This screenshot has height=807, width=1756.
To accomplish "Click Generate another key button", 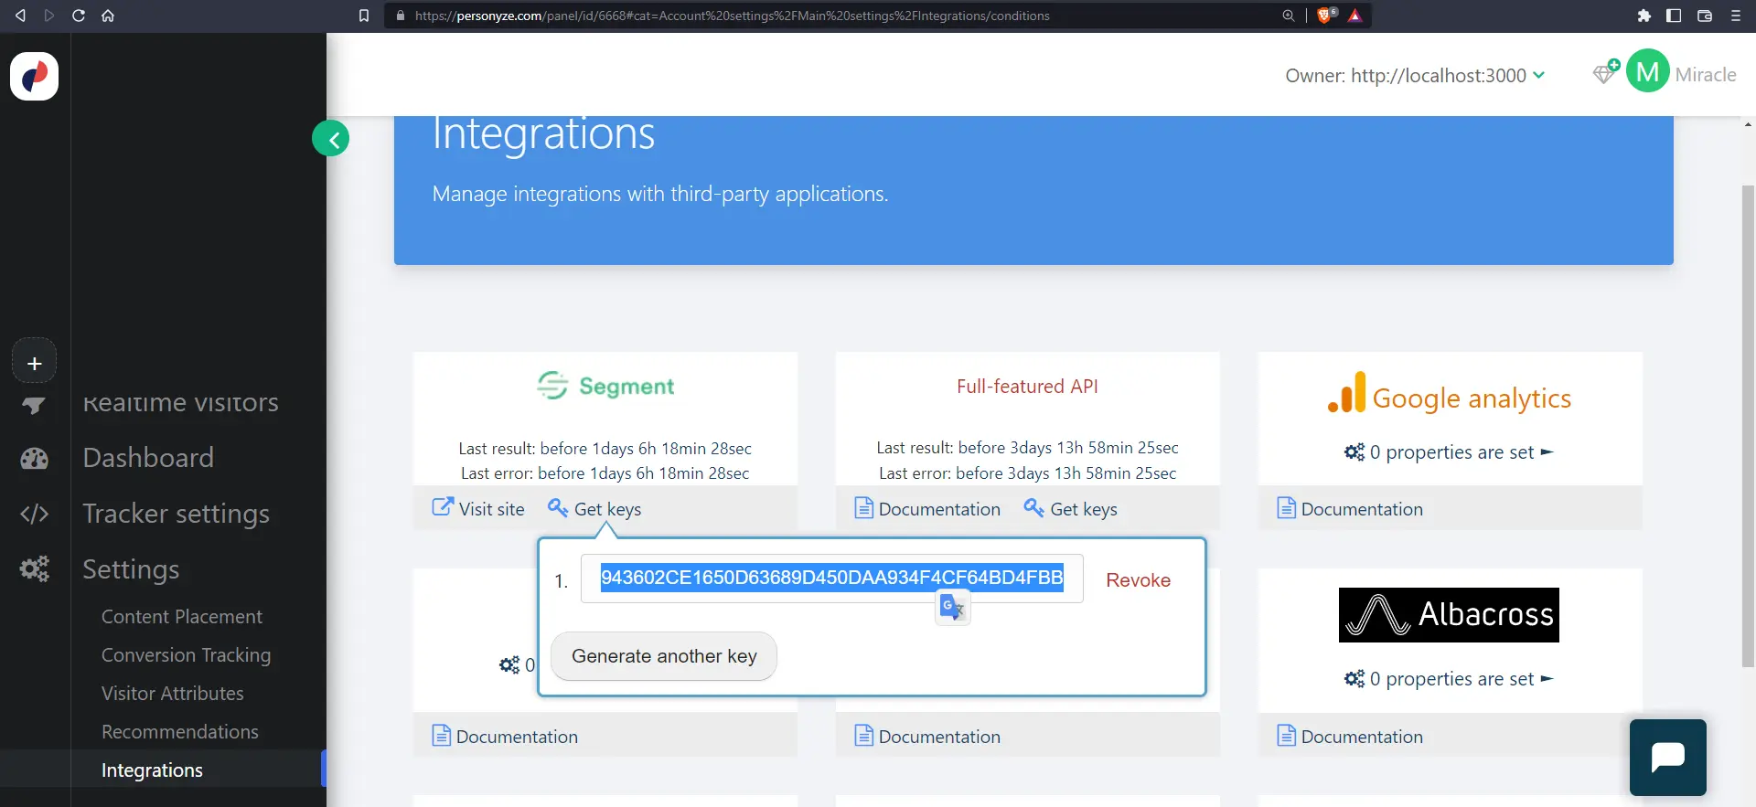I will (x=664, y=656).
